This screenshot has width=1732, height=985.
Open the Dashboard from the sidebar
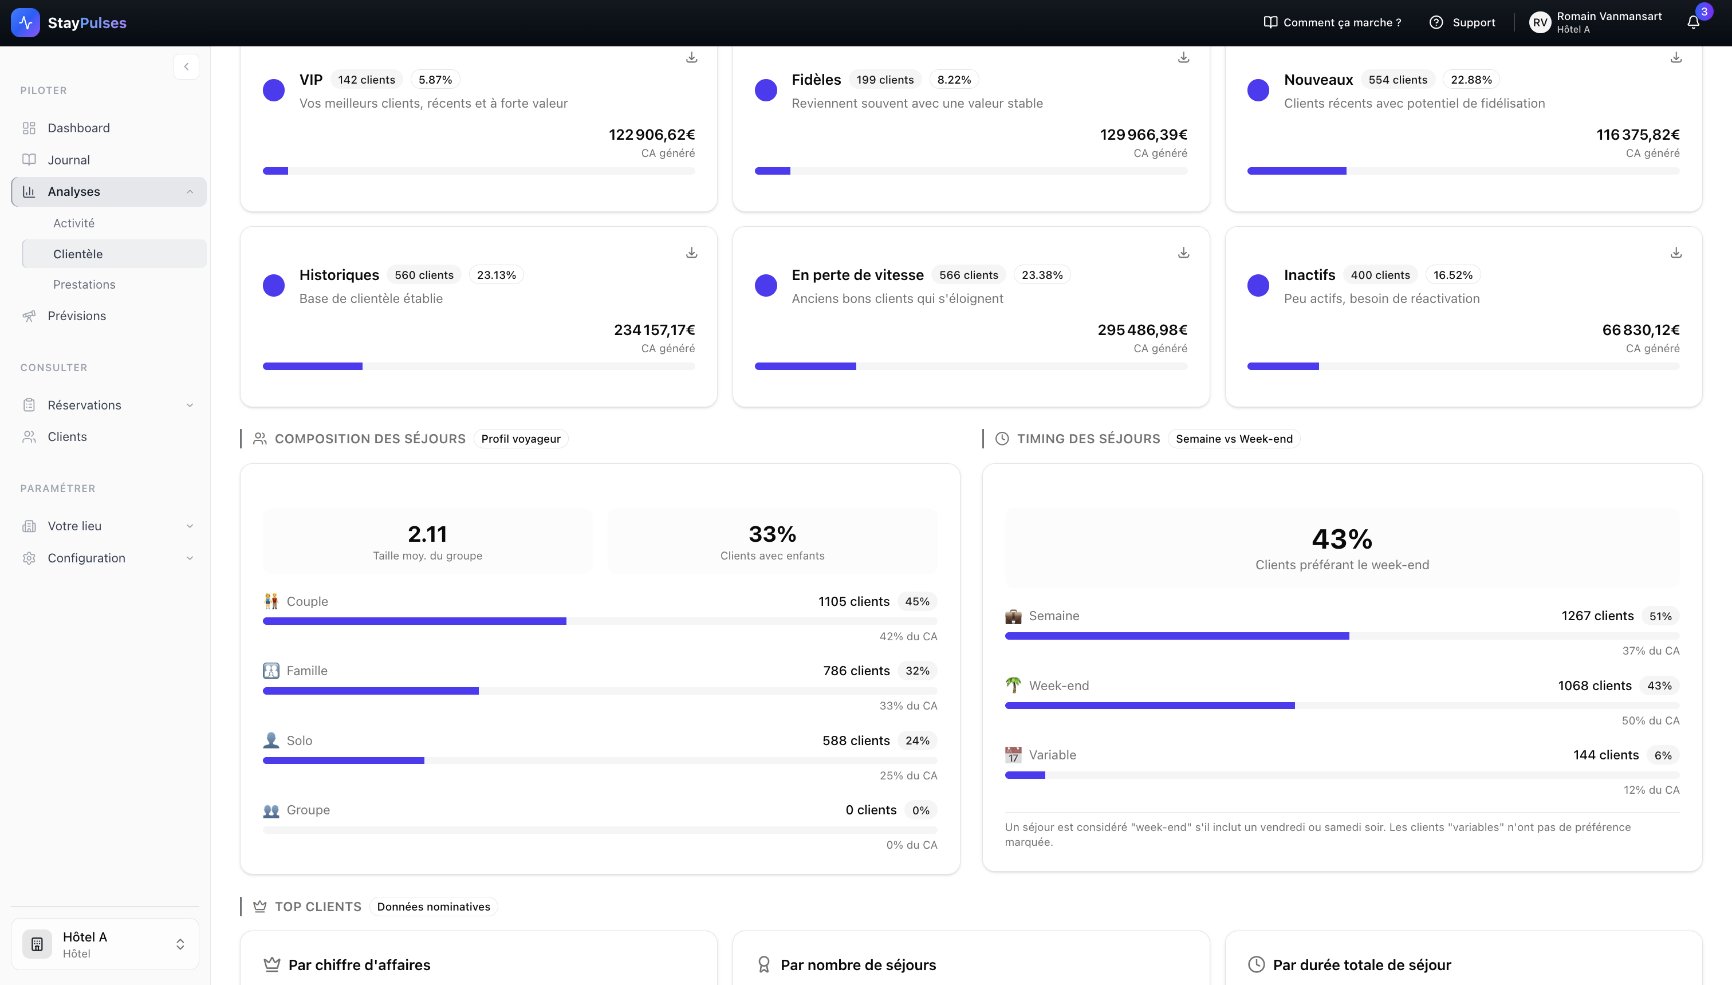(78, 128)
